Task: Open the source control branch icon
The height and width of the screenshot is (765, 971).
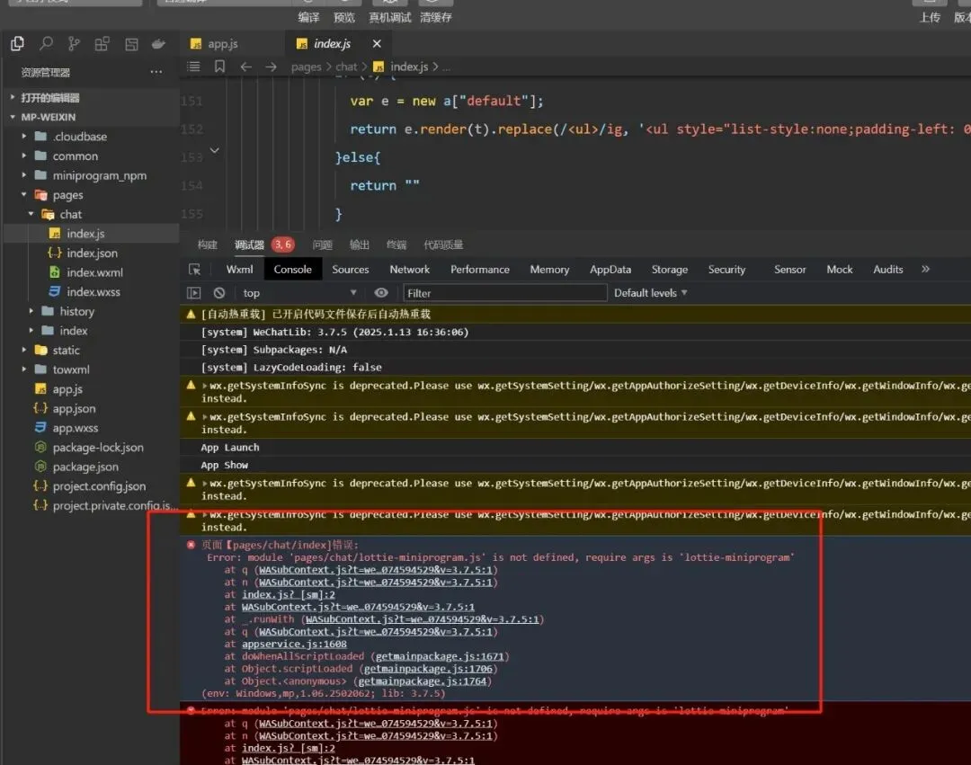Action: point(74,43)
